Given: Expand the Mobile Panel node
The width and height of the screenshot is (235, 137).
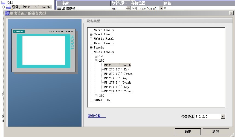Looking at the screenshot, I should (91, 39).
